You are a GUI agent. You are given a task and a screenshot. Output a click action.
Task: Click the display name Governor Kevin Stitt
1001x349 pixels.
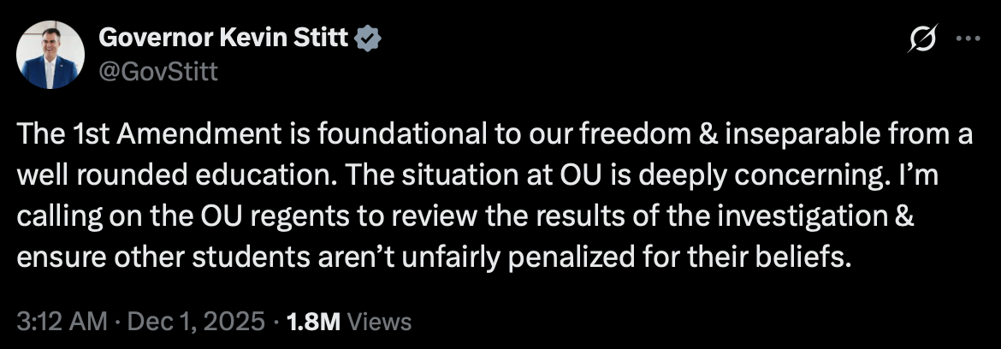(226, 39)
